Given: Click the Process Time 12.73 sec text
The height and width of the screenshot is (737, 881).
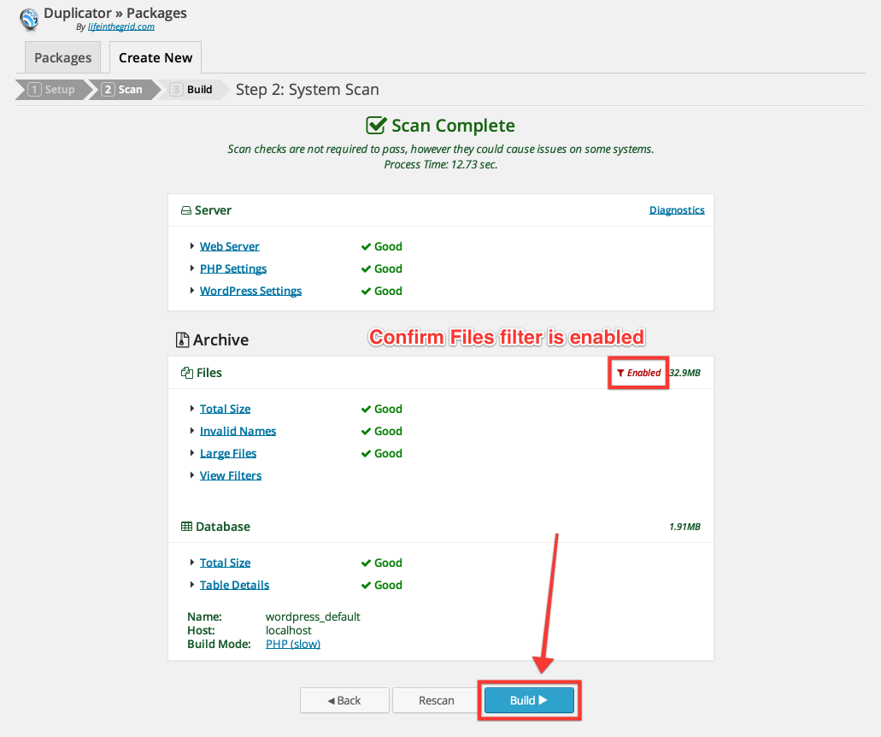Looking at the screenshot, I should pos(441,165).
